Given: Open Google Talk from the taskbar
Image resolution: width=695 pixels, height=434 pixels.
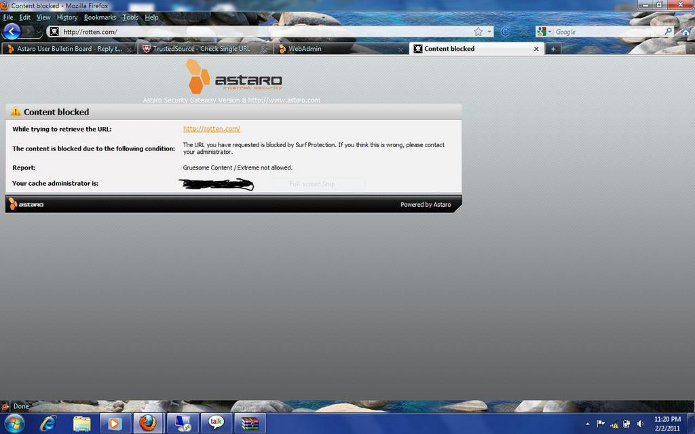Looking at the screenshot, I should 217,424.
